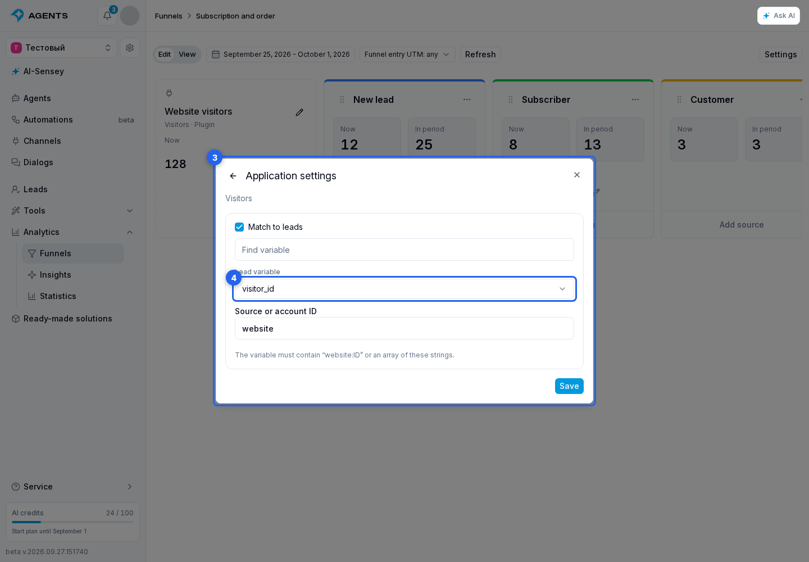Open Channels page
The image size is (809, 562).
[73, 141]
